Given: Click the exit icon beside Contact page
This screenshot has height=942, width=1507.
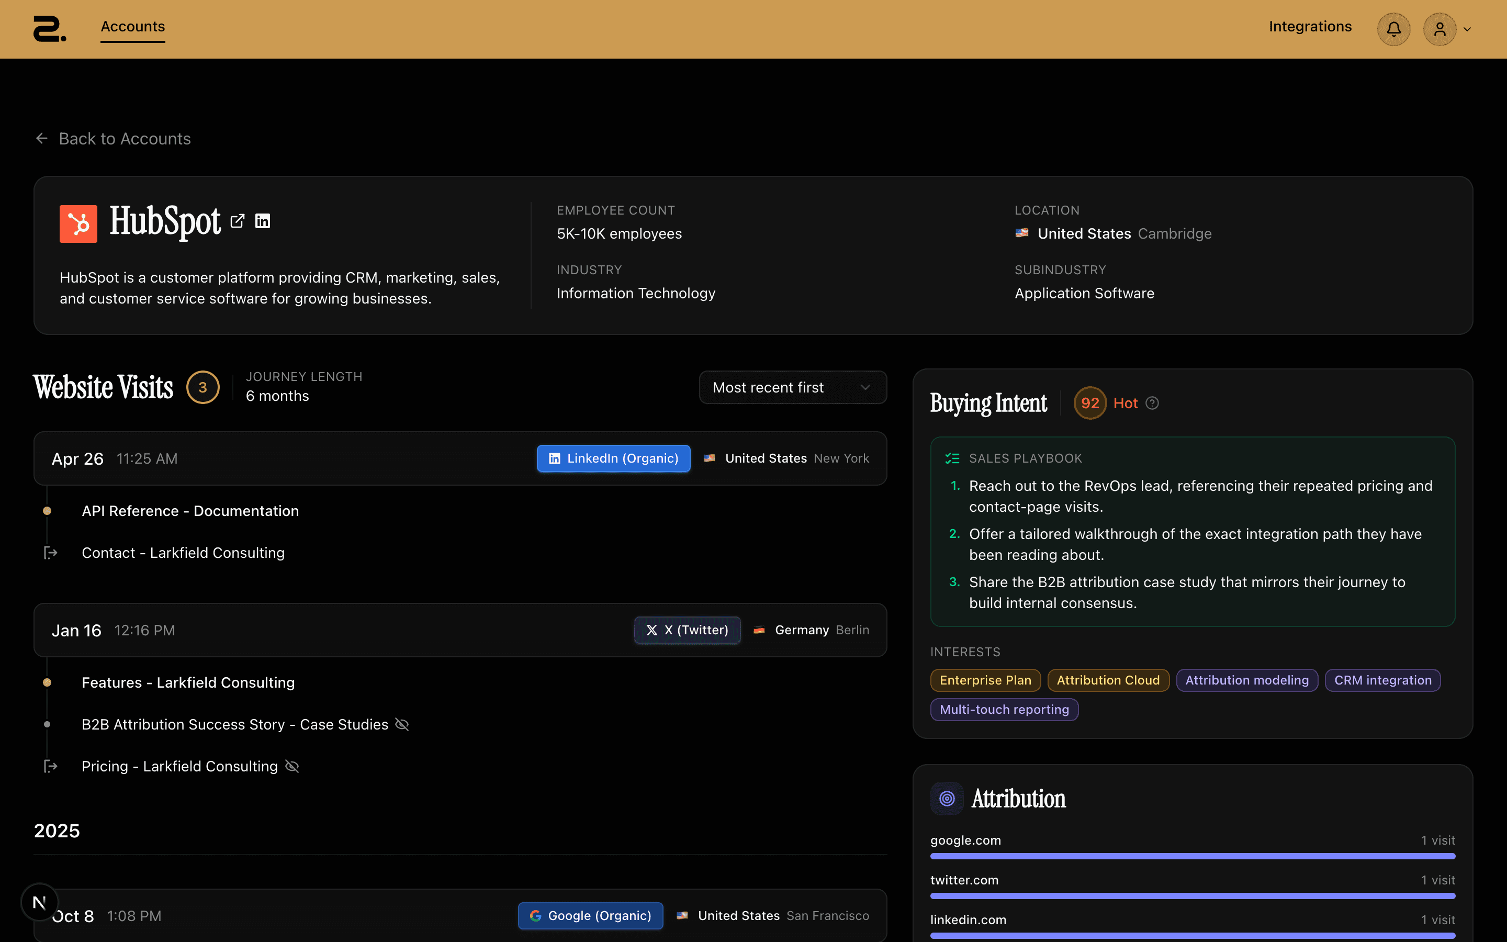Looking at the screenshot, I should tap(50, 553).
